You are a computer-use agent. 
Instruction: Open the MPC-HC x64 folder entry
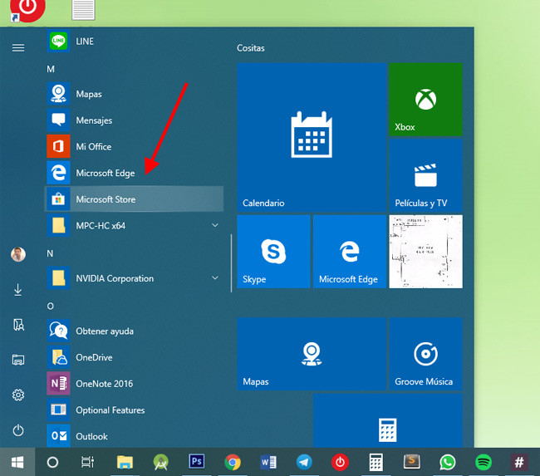(135, 225)
